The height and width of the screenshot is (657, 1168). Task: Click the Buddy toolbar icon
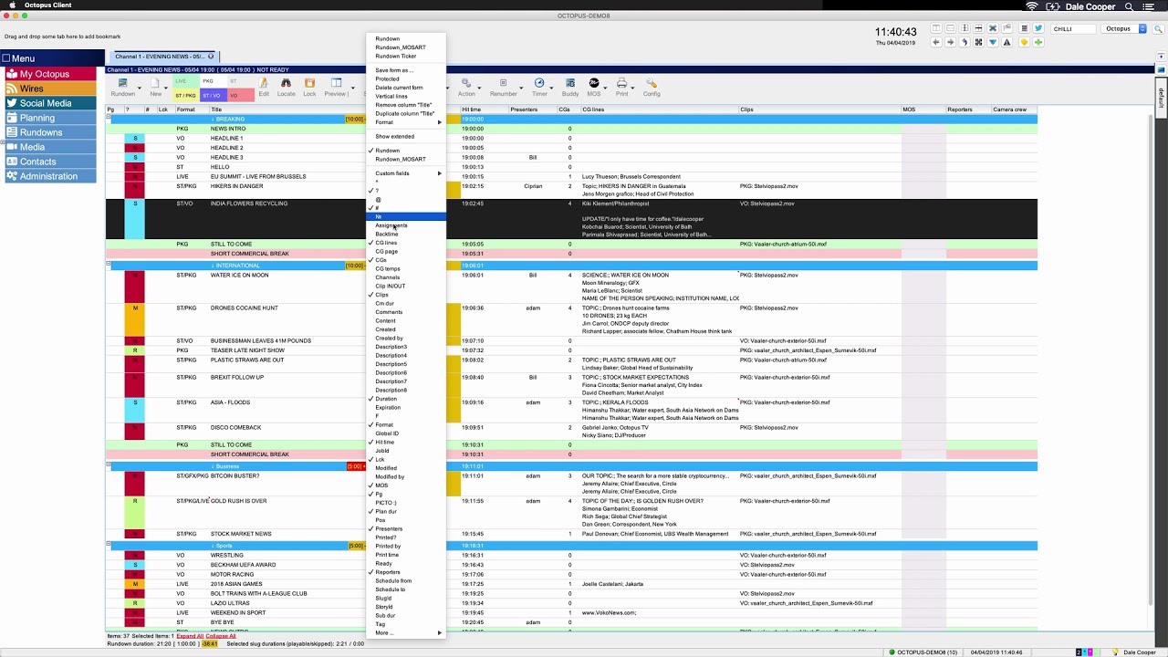[x=570, y=86]
